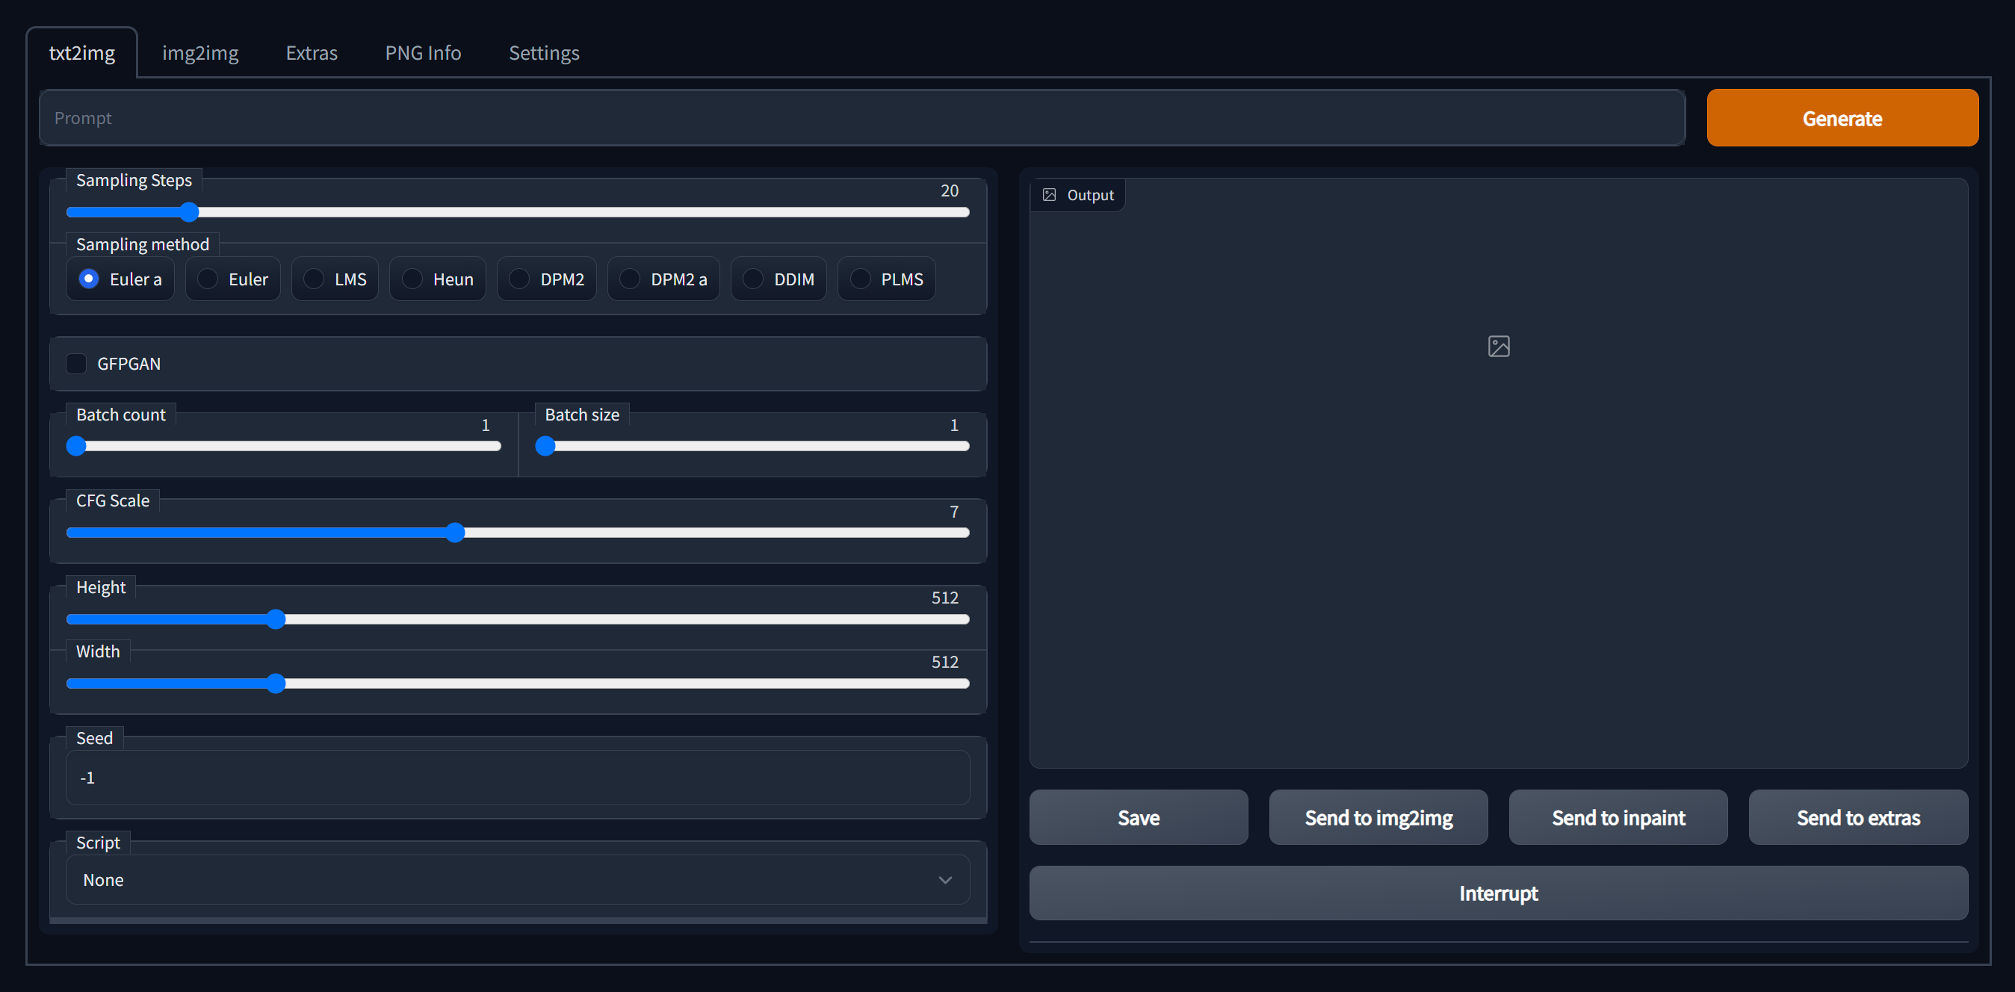Click the image placeholder icon in Output
This screenshot has width=2015, height=992.
coord(1498,346)
